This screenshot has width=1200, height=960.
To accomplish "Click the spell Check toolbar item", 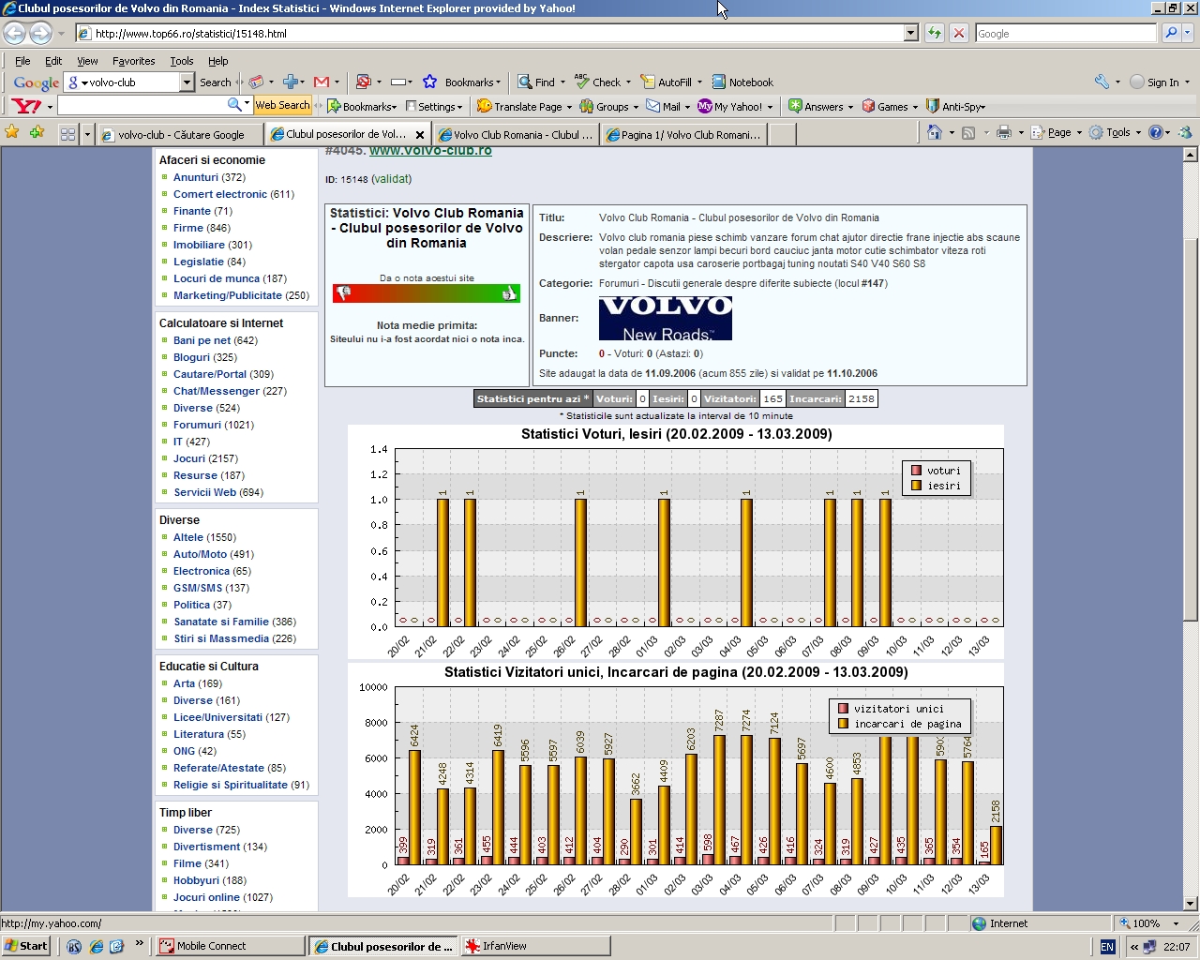I will (597, 82).
